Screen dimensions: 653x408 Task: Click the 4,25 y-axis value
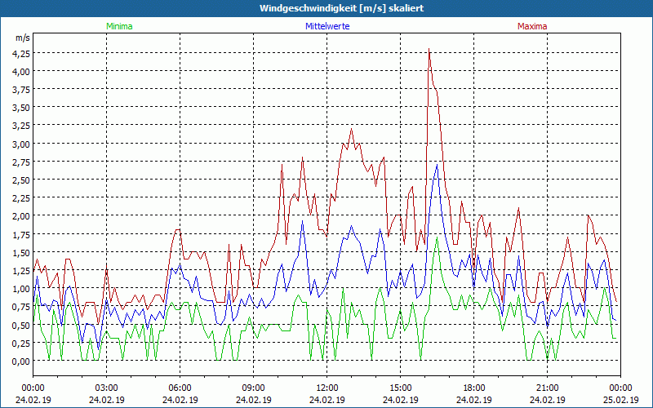coord(23,53)
